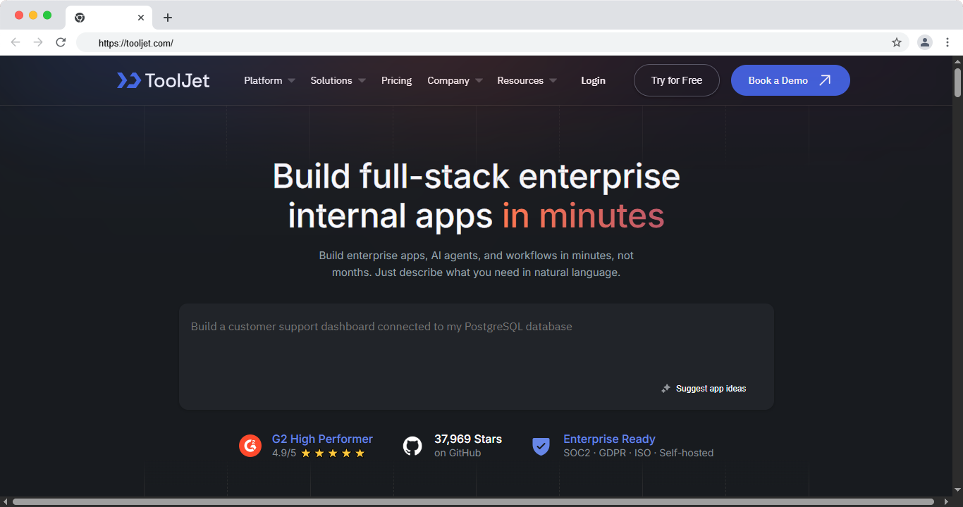Click the Book a Demo button
This screenshot has height=507, width=963.
tap(790, 80)
